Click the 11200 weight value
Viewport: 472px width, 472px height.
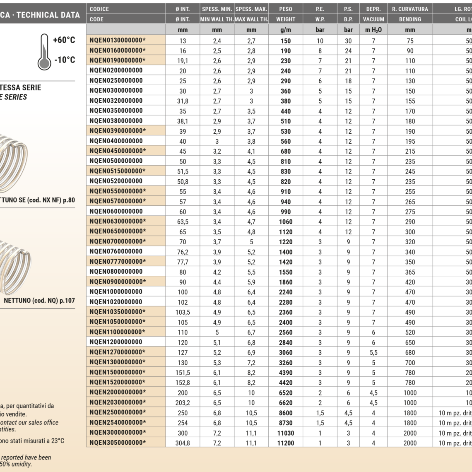pos(285,443)
